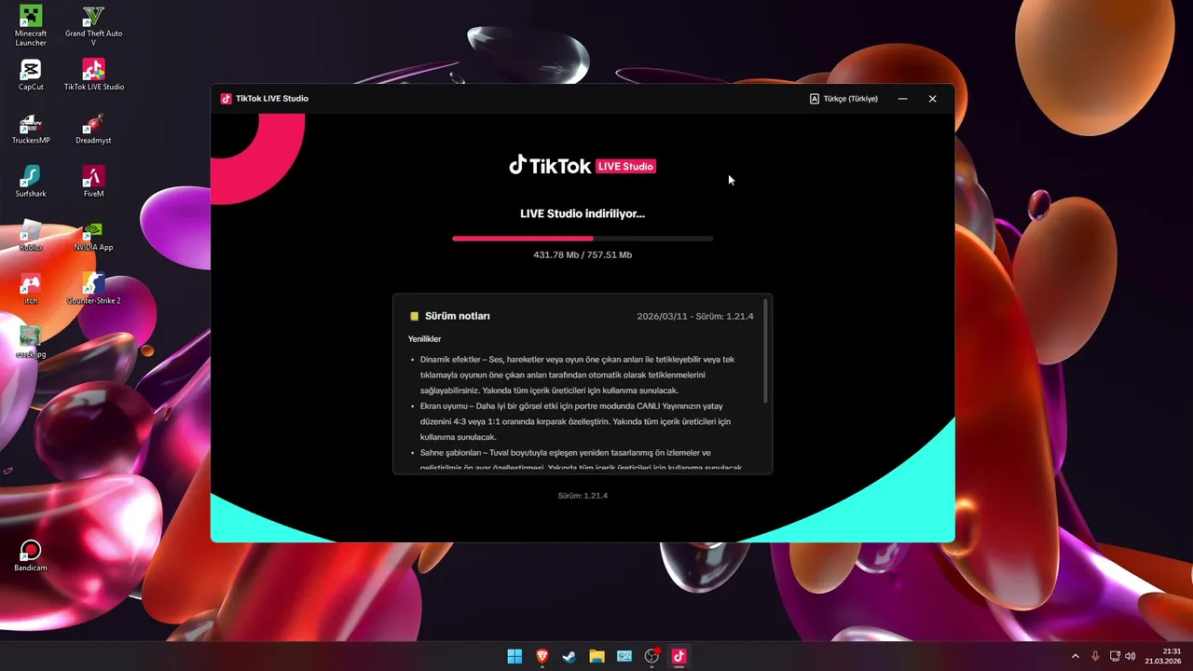
Task: Select the Dreadmyst desktop shortcut
Action: [x=93, y=129]
